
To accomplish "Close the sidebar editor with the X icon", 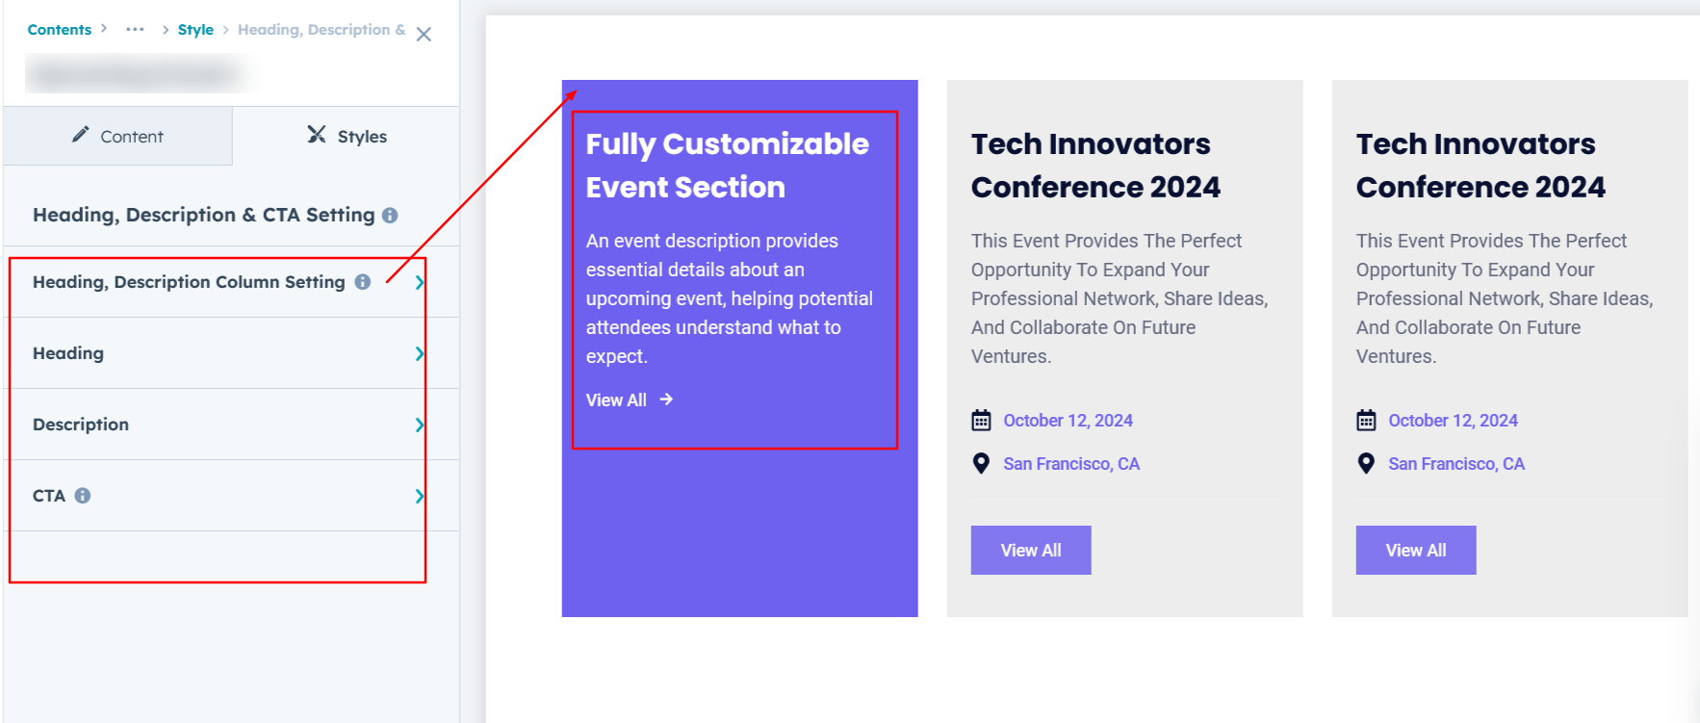I will 424,34.
